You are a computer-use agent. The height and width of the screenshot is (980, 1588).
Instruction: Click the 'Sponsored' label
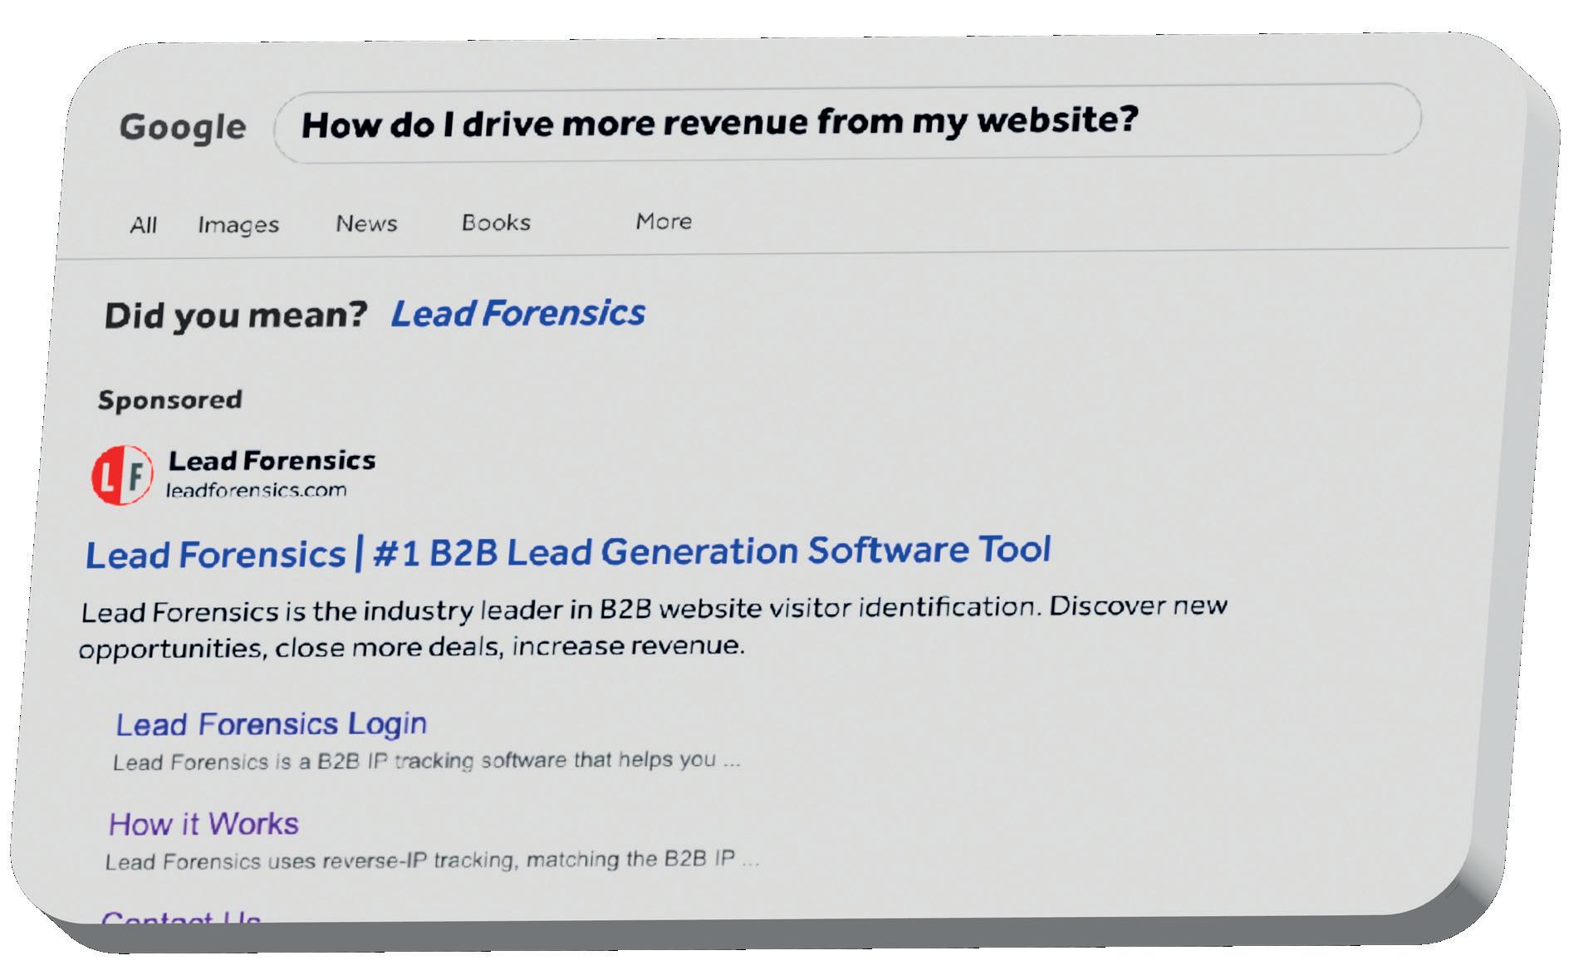click(170, 400)
